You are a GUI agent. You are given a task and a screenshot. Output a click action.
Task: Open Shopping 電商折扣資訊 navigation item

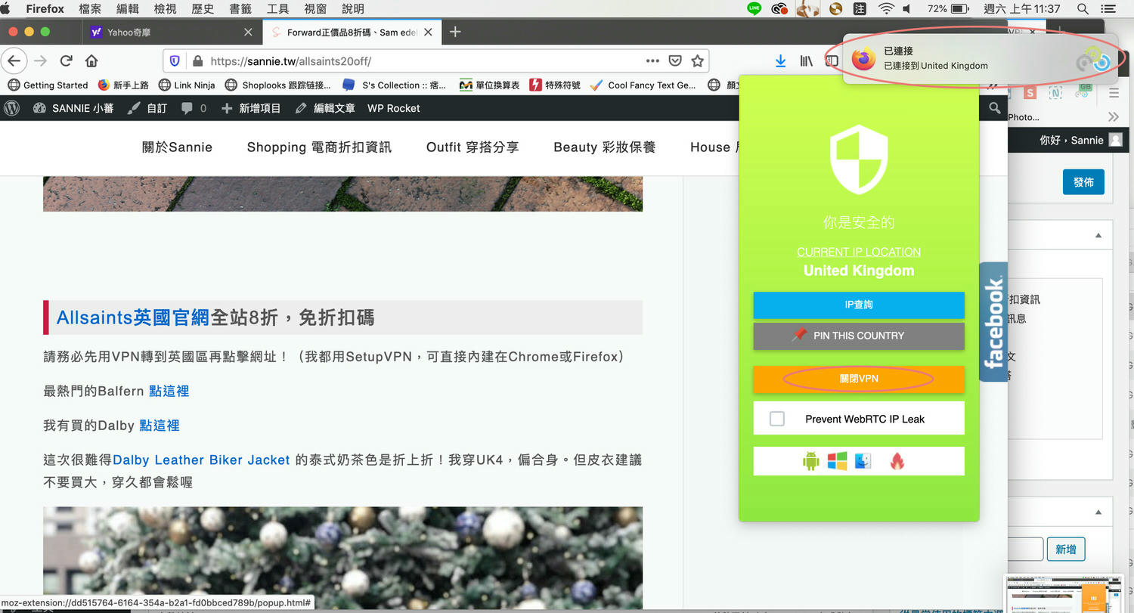pyautogui.click(x=319, y=147)
